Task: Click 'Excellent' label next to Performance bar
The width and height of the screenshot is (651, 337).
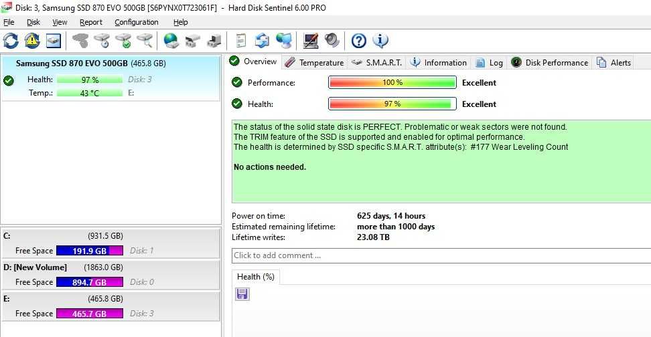Action: [x=479, y=82]
